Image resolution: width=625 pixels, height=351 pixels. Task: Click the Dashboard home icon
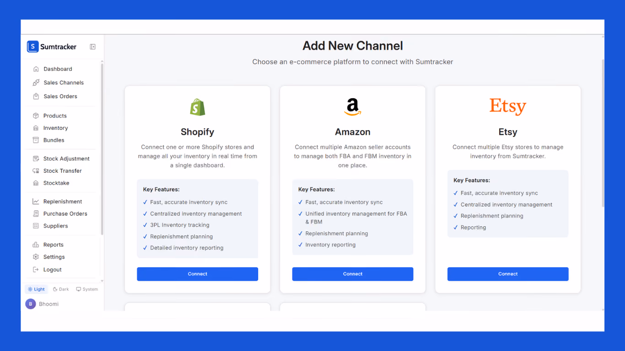tap(36, 69)
